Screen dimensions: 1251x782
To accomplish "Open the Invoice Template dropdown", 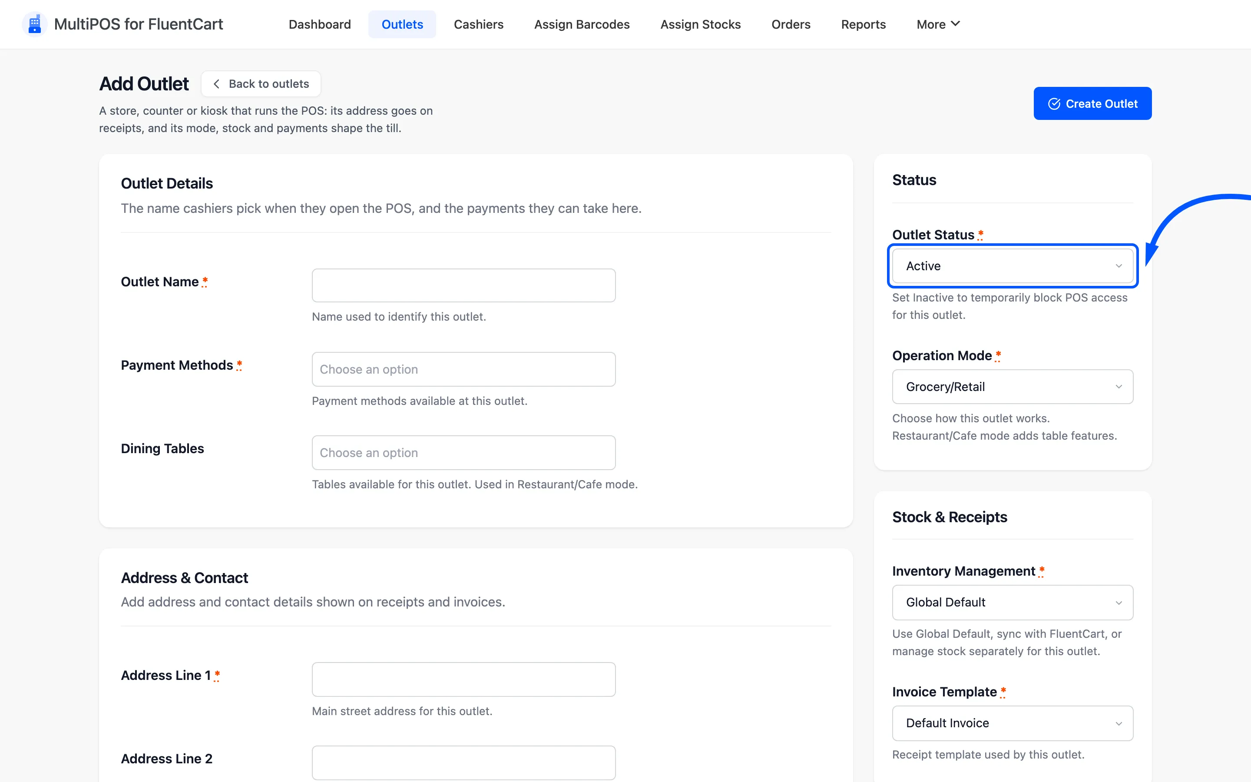I will [1012, 723].
